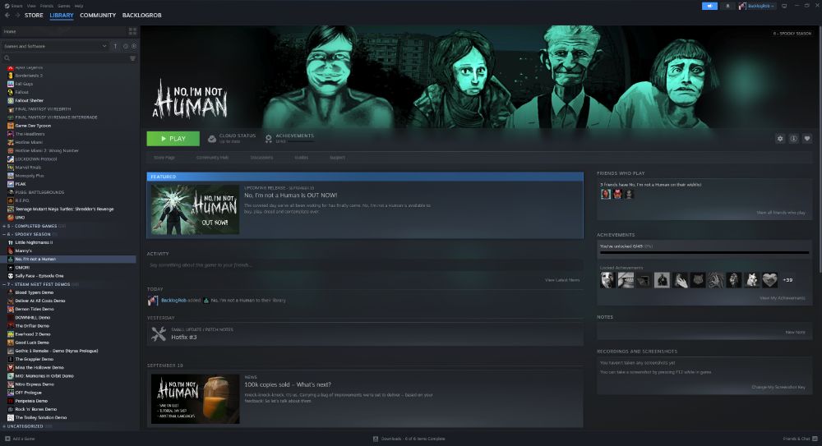Open the Help menu
Screen dimensions: 822x446
pos(79,6)
